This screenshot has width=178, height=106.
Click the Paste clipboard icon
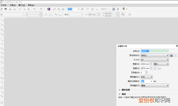29,9
